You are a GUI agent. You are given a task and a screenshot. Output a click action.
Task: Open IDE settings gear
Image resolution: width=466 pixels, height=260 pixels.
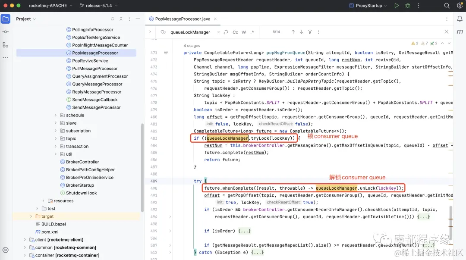pyautogui.click(x=460, y=6)
